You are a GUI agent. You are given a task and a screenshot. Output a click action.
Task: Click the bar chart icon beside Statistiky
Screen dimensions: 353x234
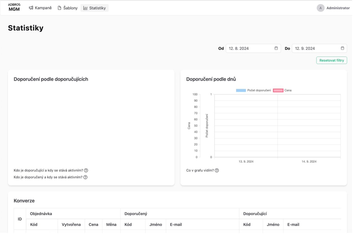[85, 8]
